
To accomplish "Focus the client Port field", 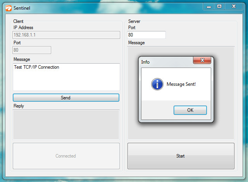I will 32,50.
